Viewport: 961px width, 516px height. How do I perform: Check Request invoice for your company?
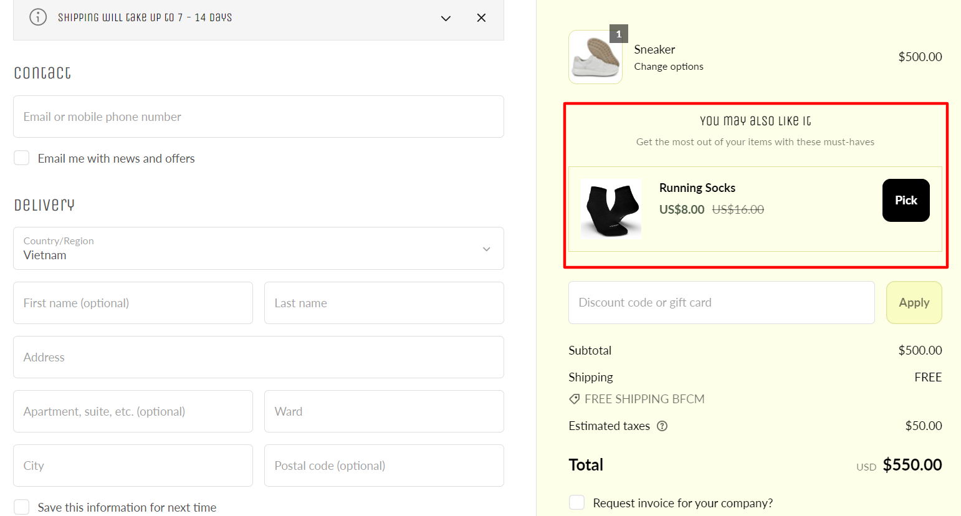coord(577,502)
